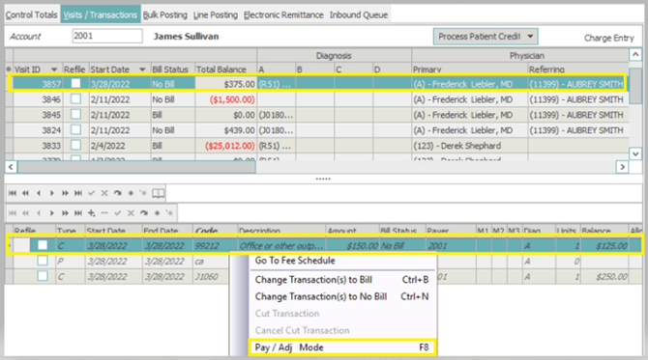The width and height of the screenshot is (648, 360).
Task: Tick Refile checkbox for visit 3824
Action: (75, 129)
